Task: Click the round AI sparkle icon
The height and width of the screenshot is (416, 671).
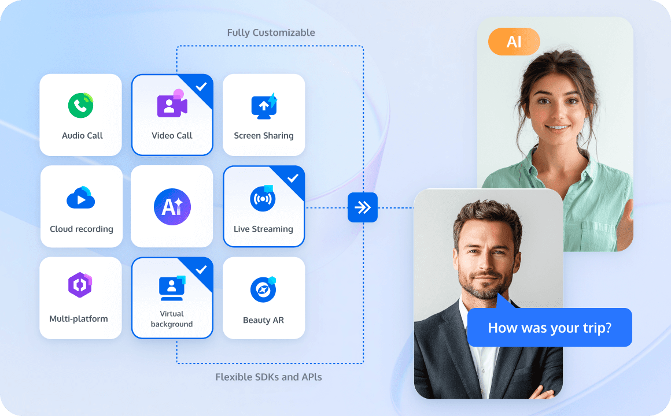Action: (x=172, y=206)
